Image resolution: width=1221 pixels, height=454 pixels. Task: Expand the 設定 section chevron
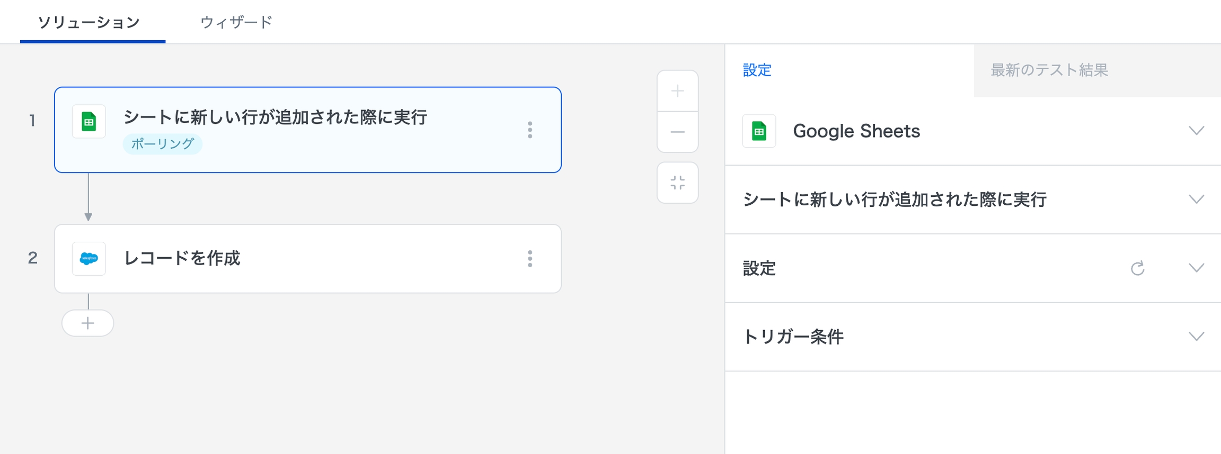[x=1196, y=268]
